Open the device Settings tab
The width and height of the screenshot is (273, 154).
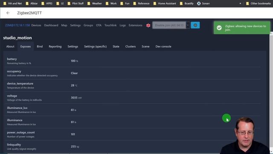[x=73, y=47]
